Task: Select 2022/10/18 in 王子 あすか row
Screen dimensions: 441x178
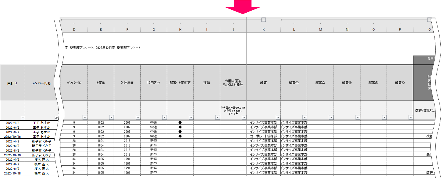Action: click(12, 136)
